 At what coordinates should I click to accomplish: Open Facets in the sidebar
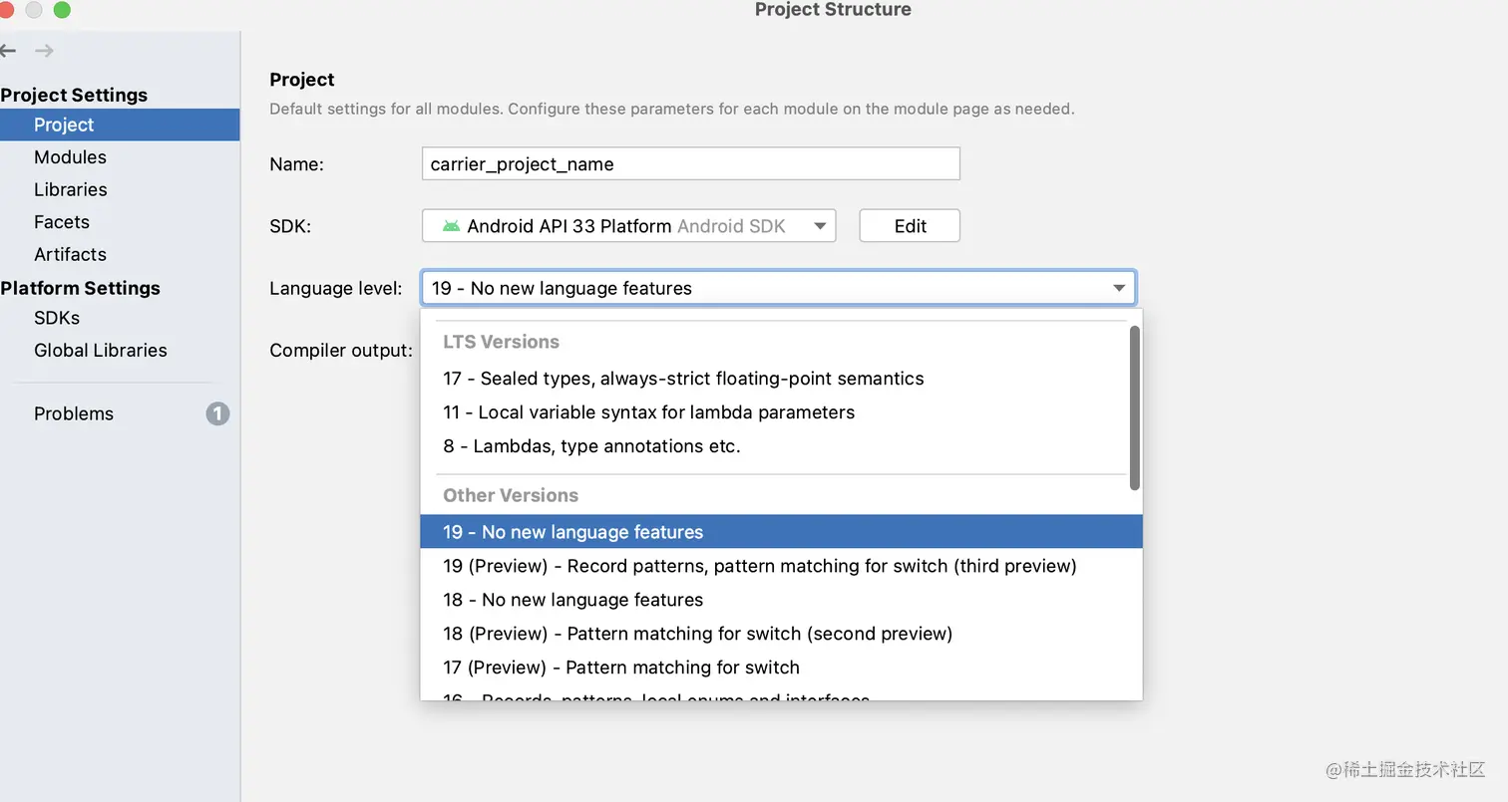tap(62, 222)
